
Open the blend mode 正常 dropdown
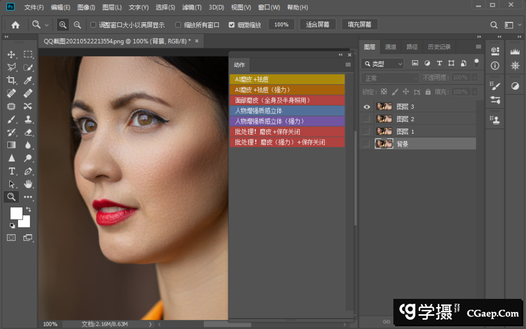[390, 78]
